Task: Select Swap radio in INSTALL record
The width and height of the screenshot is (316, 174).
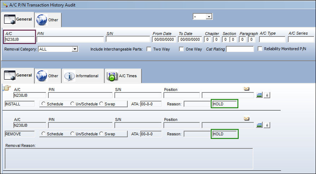Action: click(x=101, y=104)
